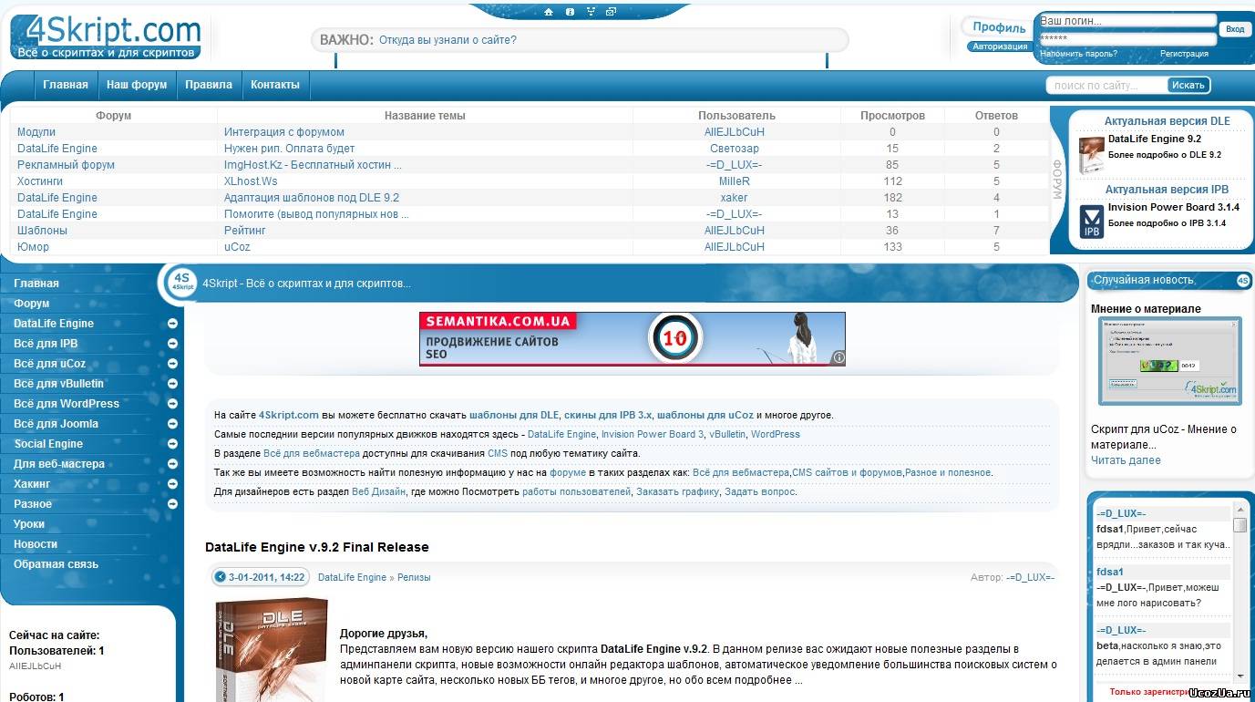
Task: Click Более подробно о IPB 3.1.4
Action: click(1167, 223)
